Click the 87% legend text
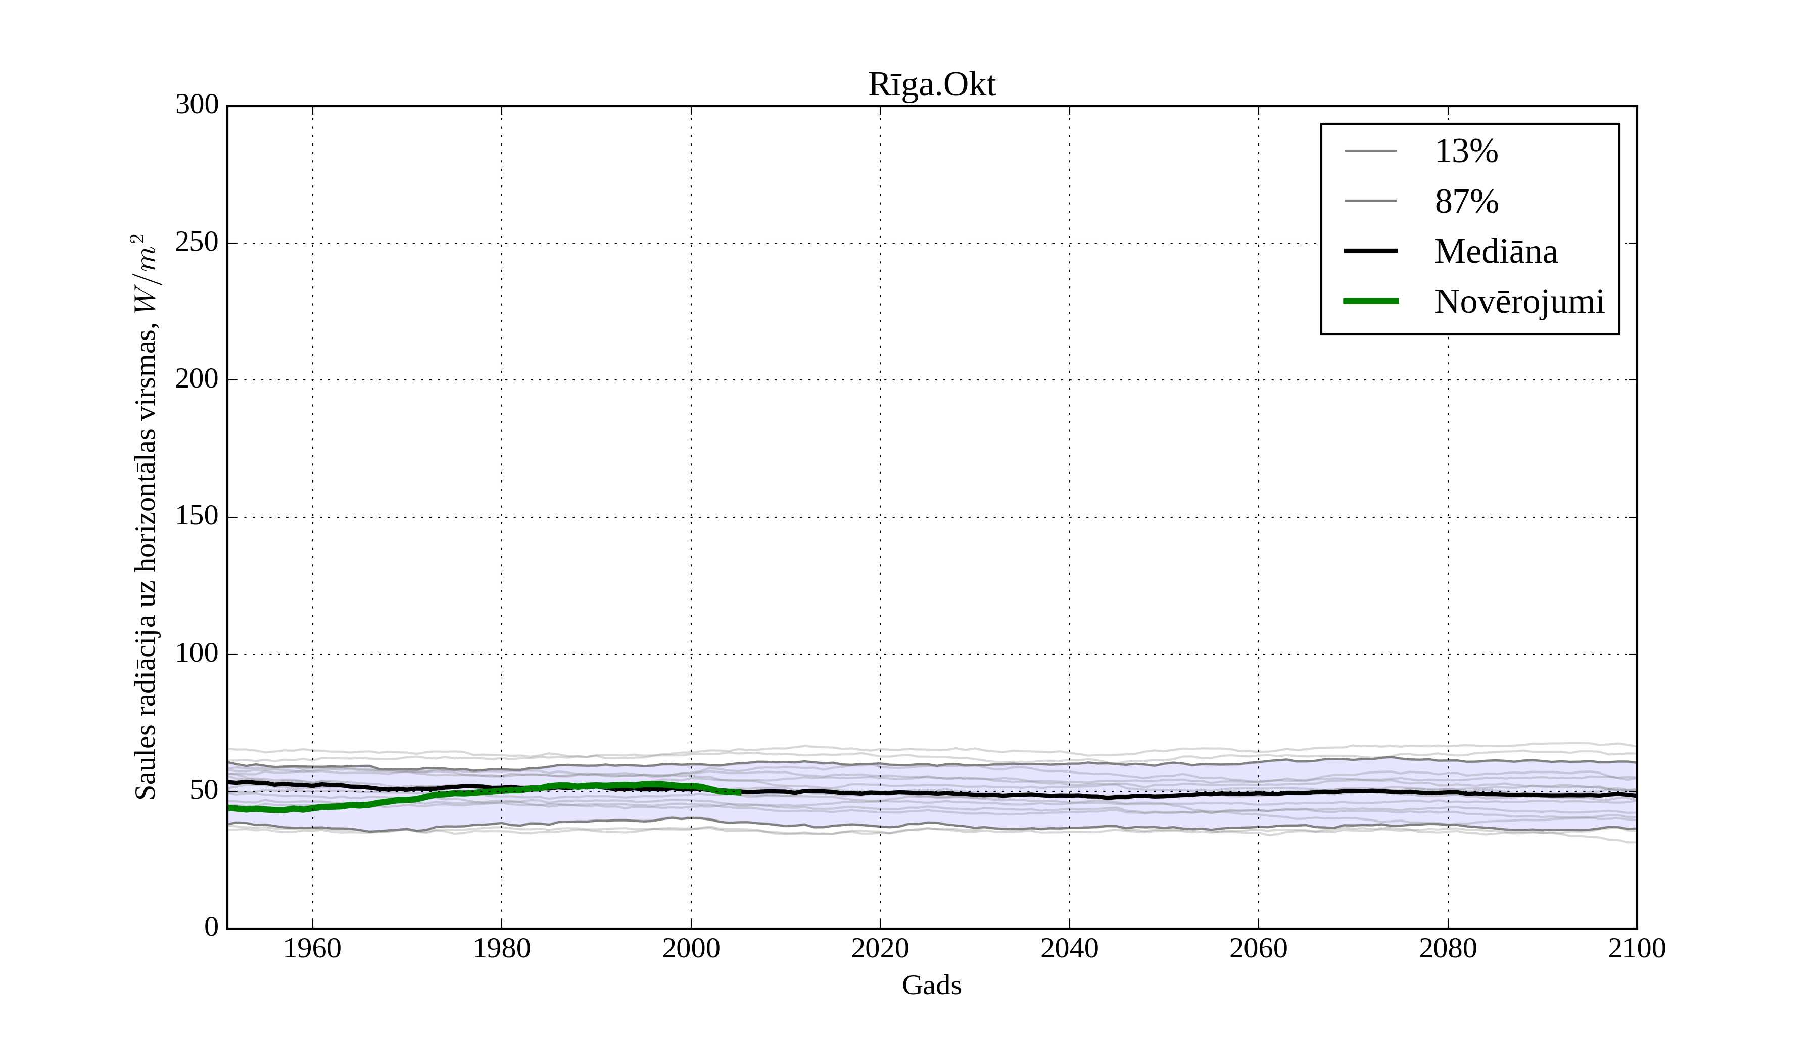This screenshot has height=1061, width=1819. pos(1466,202)
